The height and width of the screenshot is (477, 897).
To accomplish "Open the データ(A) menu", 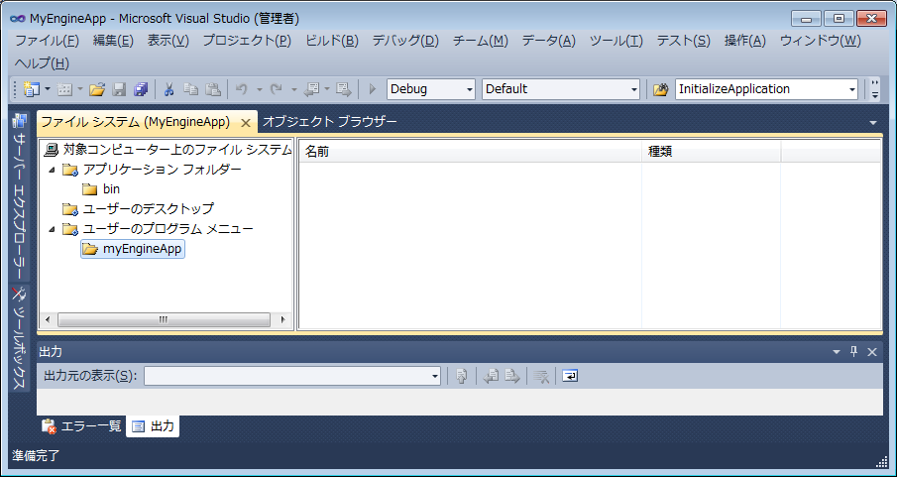I will click(549, 41).
